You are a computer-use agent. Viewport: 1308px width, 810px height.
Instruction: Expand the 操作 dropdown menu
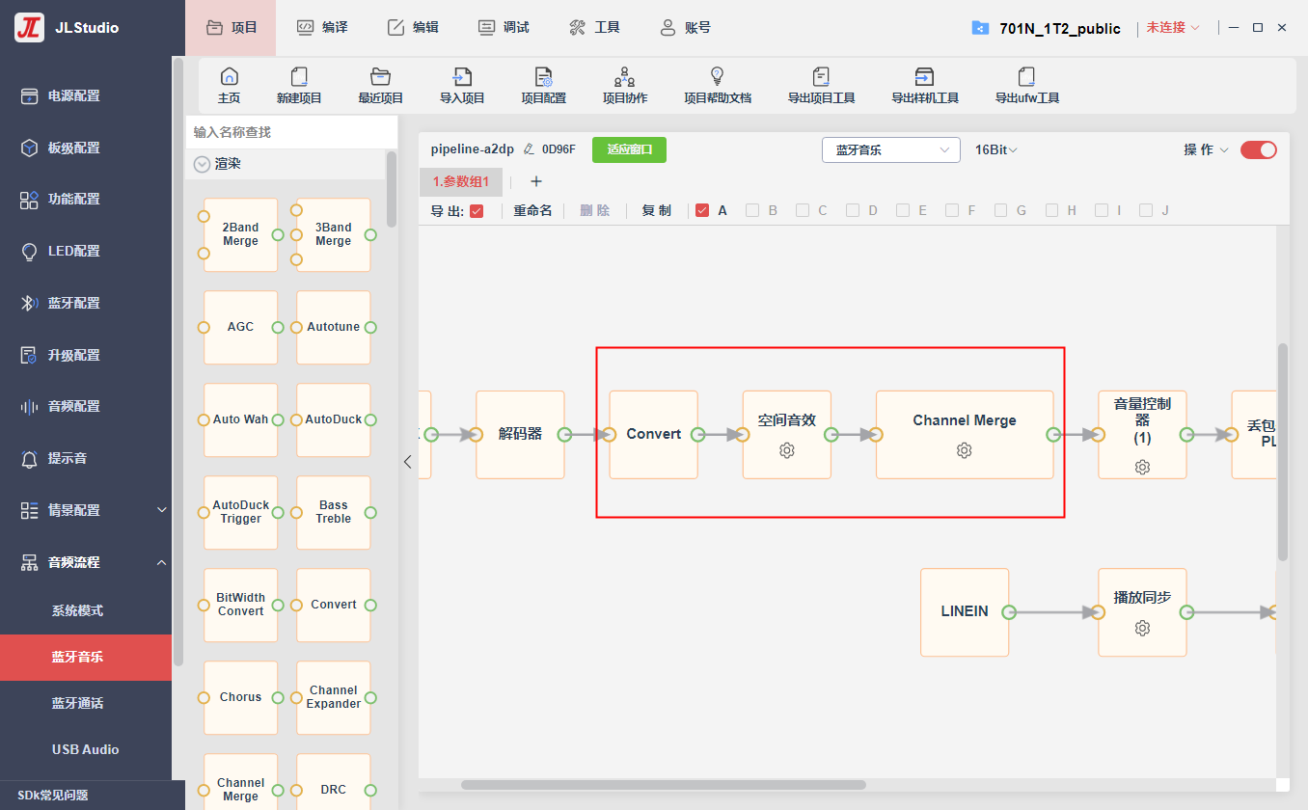tap(1206, 149)
